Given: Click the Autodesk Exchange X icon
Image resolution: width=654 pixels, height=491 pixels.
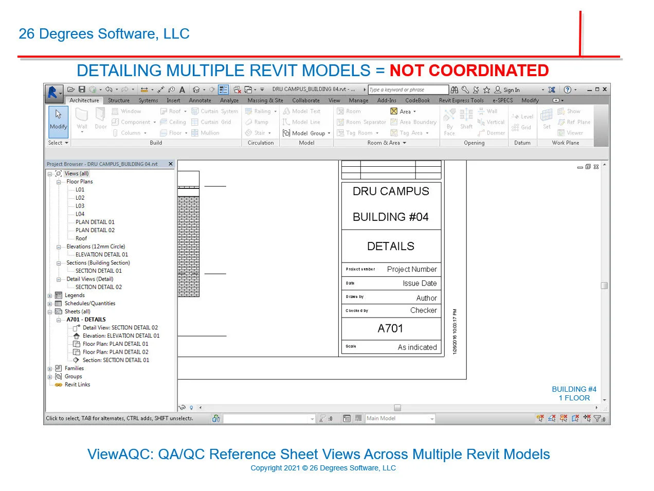Looking at the screenshot, I should tap(552, 90).
